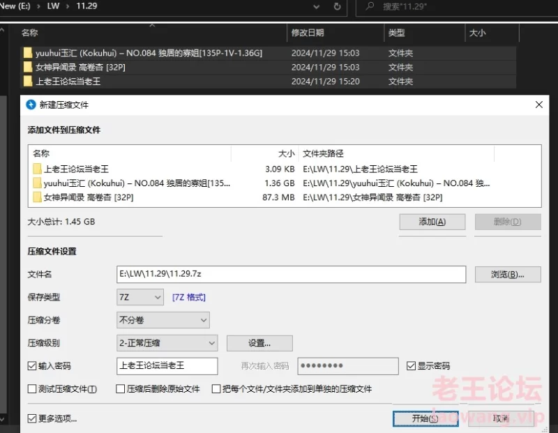
Task: Click the [7Z 格式] link
Action: [x=188, y=297]
